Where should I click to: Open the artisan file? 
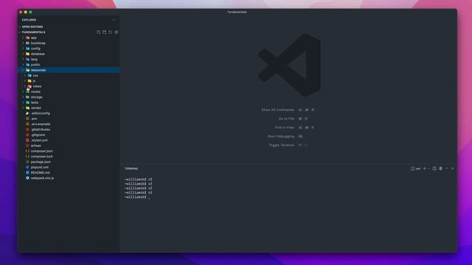(69, 146)
